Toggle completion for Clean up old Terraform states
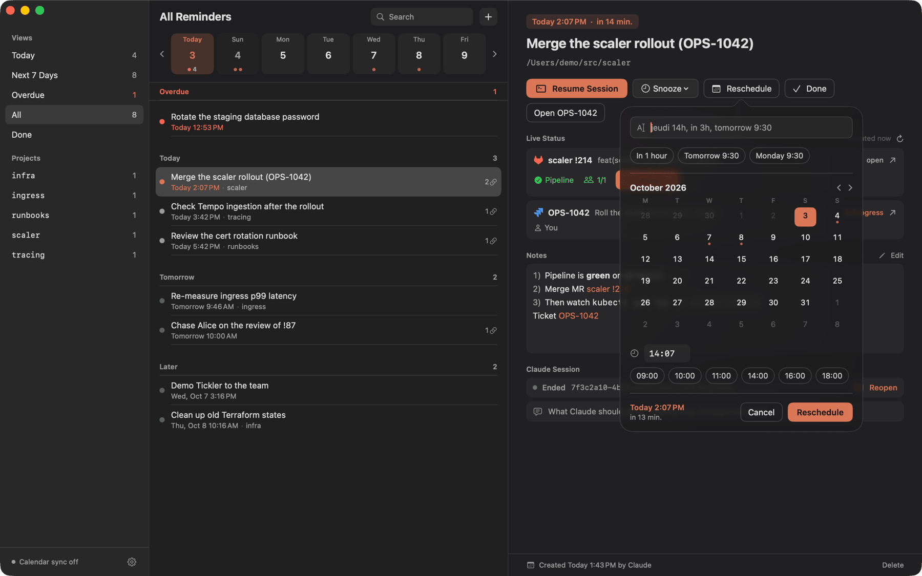 [162, 420]
